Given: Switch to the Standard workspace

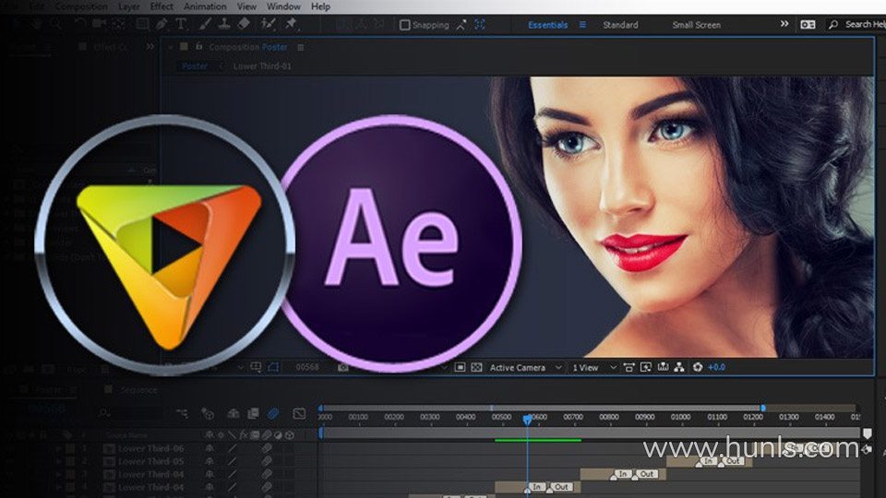Looking at the screenshot, I should [x=620, y=25].
